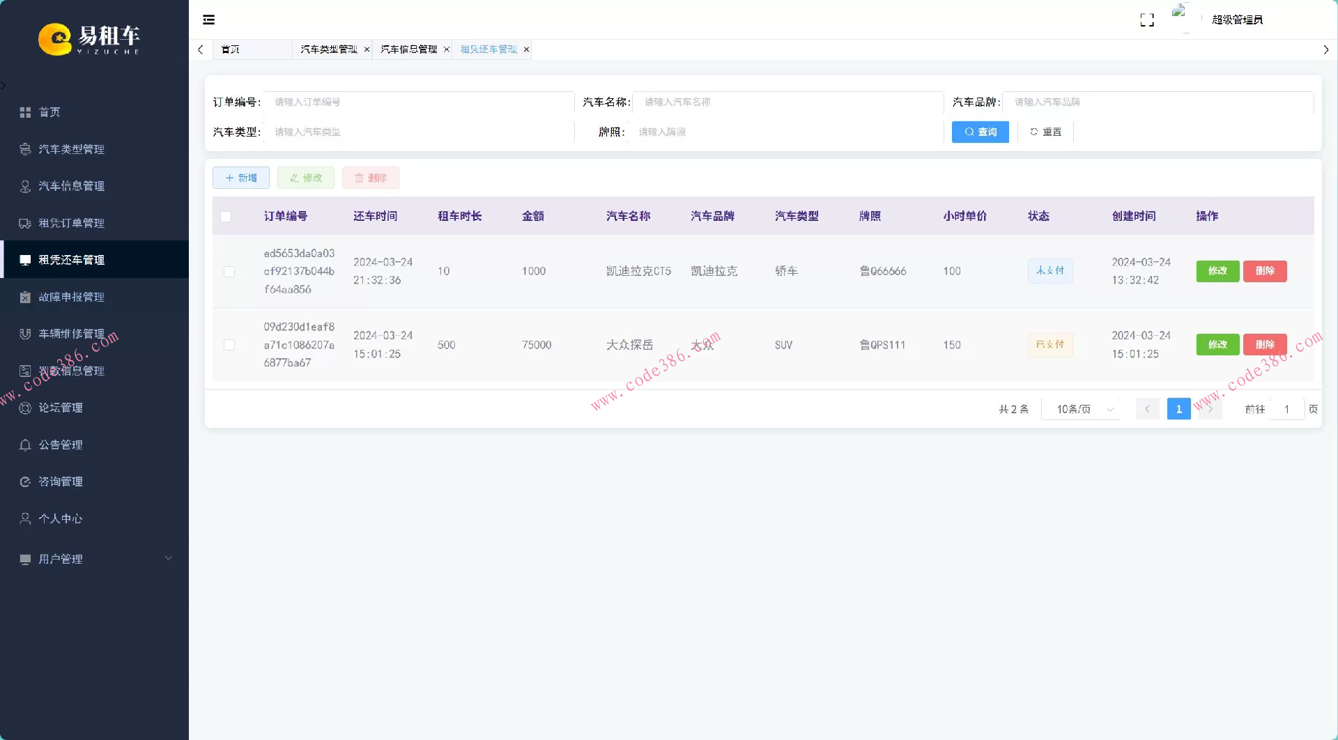The width and height of the screenshot is (1338, 740).
Task: Toggle fullscreen mode icon
Action: tap(1147, 20)
